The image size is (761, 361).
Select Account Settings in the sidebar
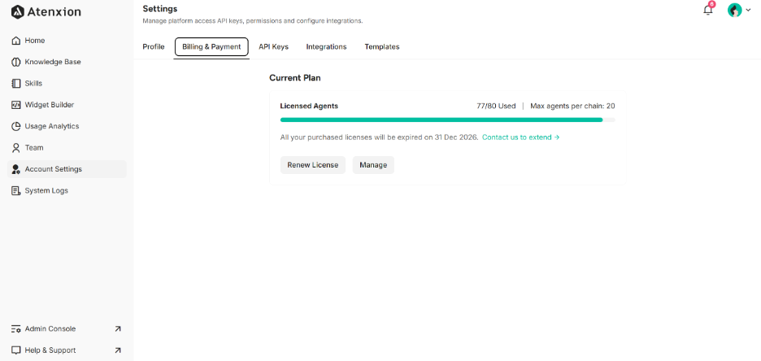pos(67,169)
